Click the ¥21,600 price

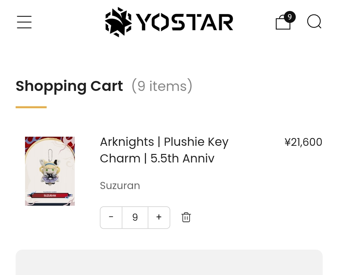coord(303,142)
